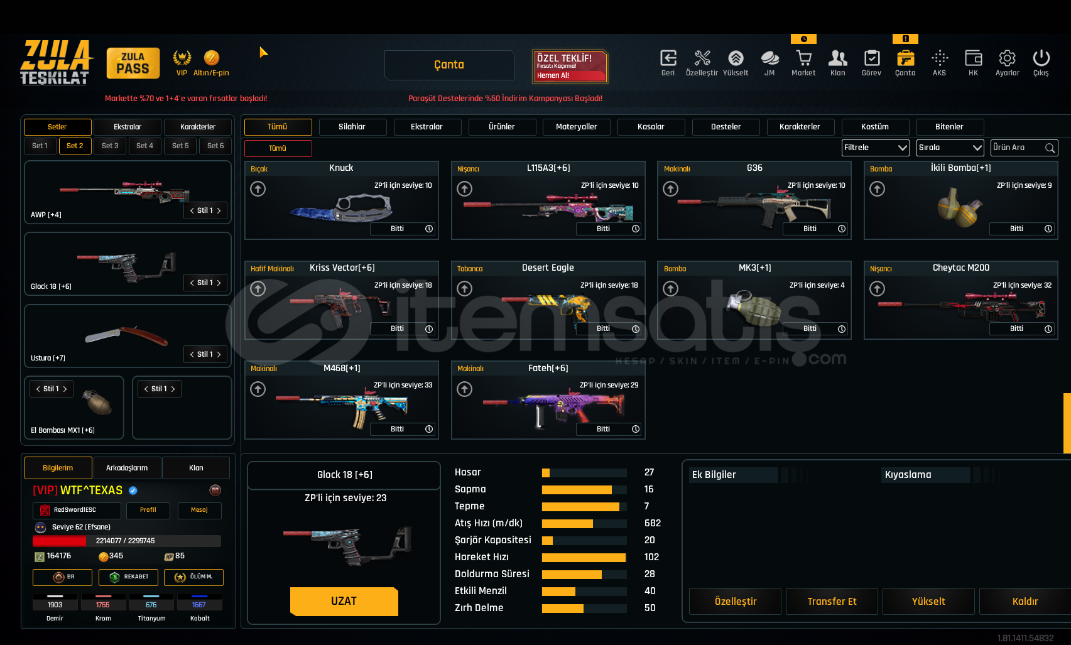
Task: Click the upgrade arrow on G36 card
Action: point(671,188)
